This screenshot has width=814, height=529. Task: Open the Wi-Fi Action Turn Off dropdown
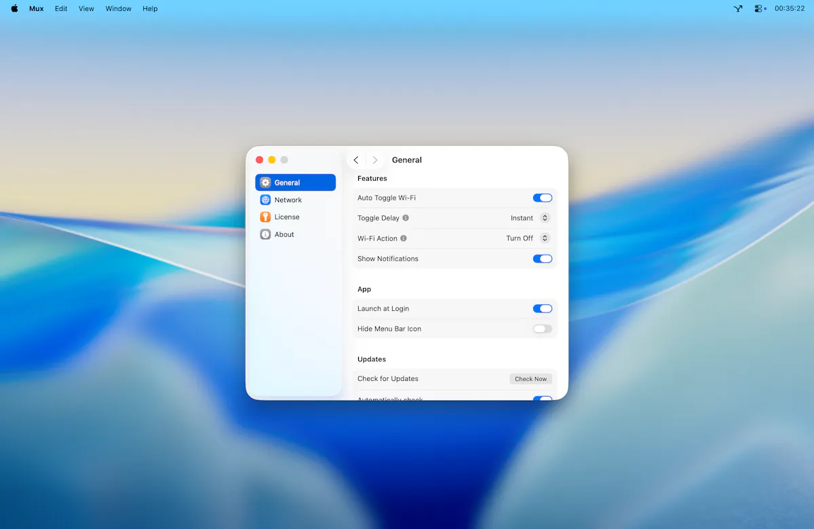coord(528,238)
